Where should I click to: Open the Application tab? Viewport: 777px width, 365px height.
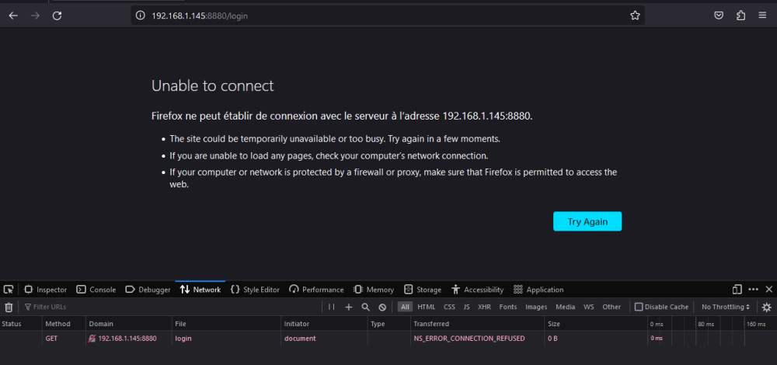click(x=538, y=290)
